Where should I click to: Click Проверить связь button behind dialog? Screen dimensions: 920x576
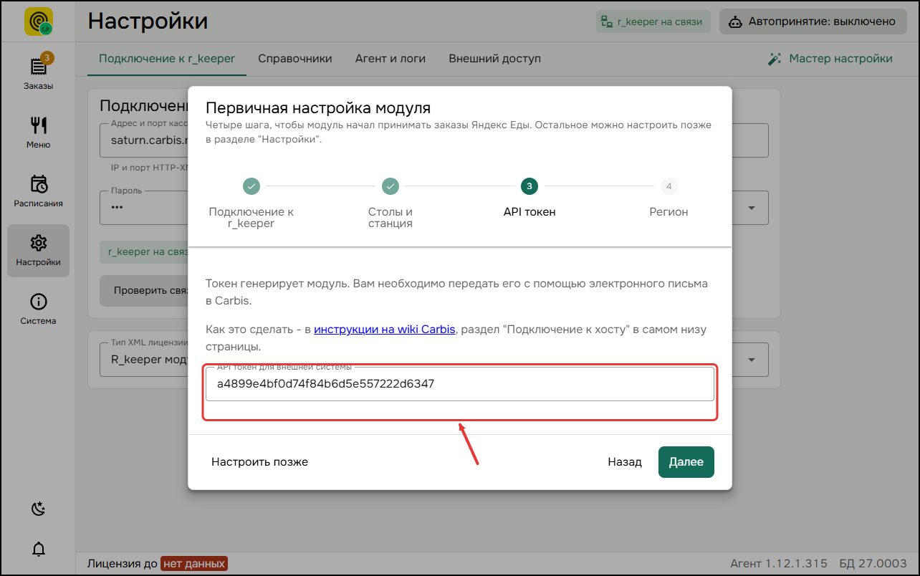pyautogui.click(x=143, y=291)
